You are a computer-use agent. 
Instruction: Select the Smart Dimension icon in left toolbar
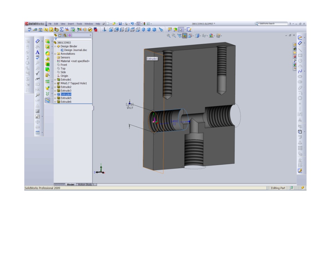pyautogui.click(x=37, y=41)
